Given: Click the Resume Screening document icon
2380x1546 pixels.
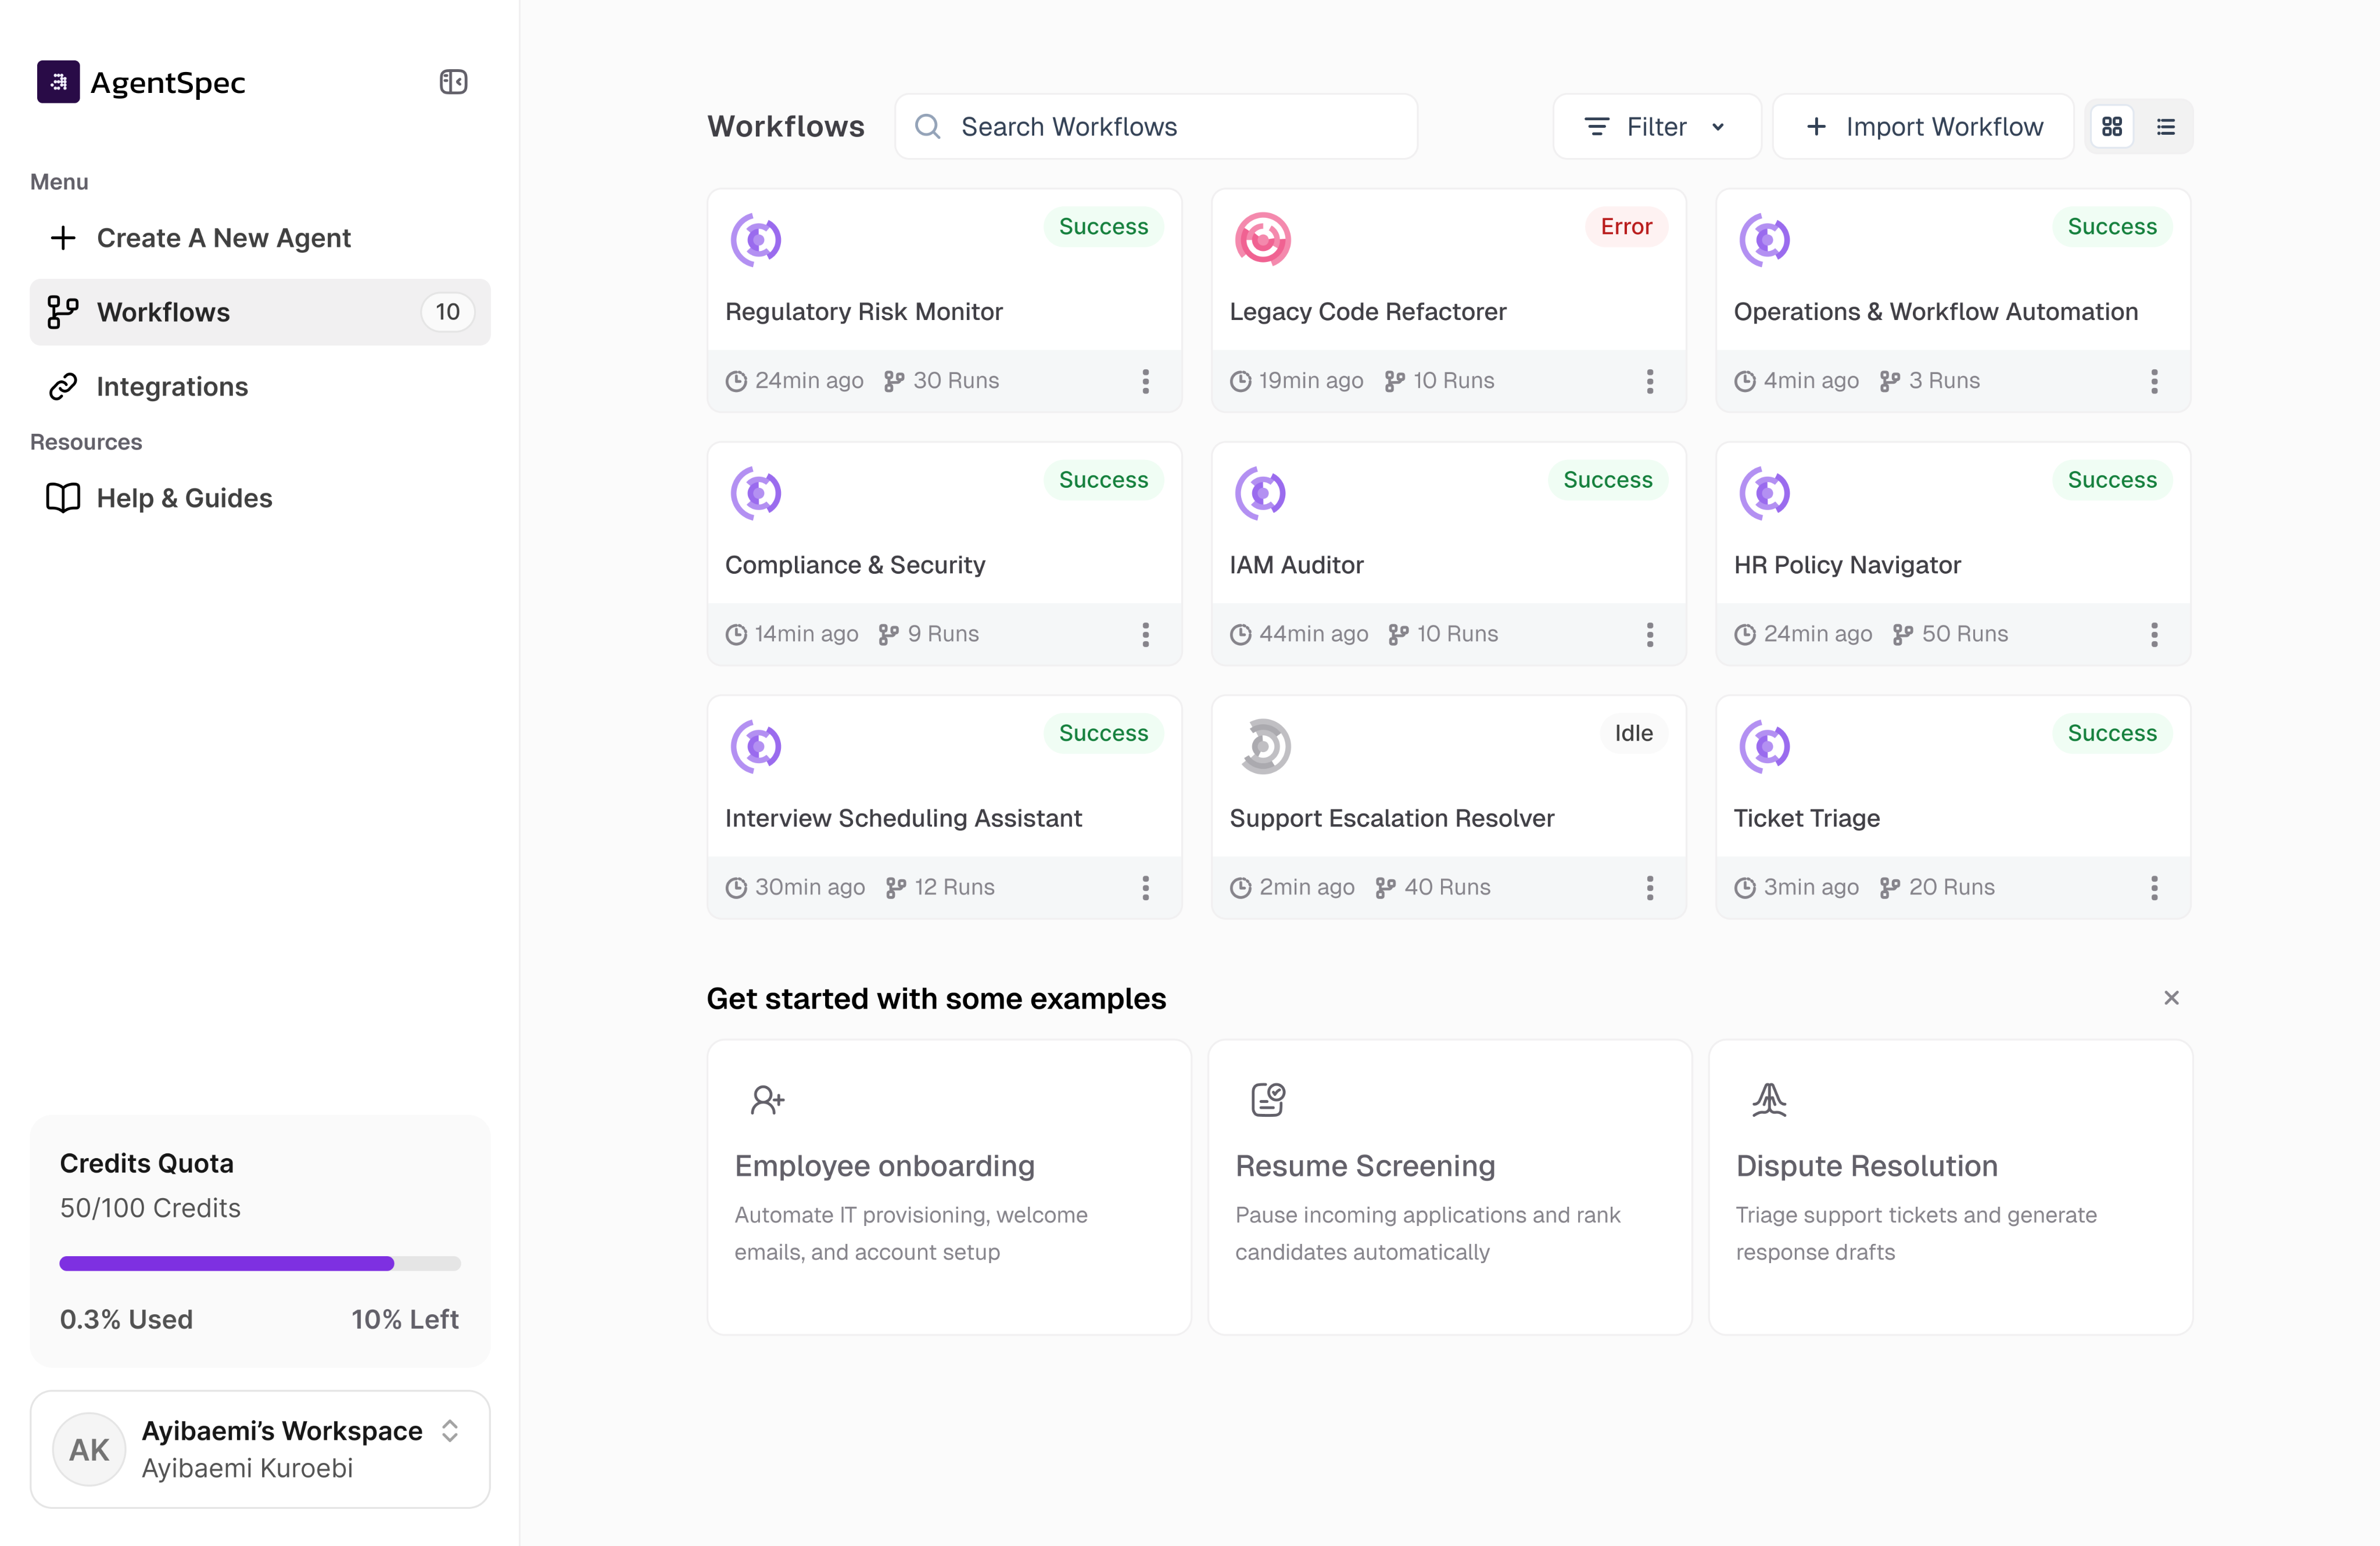Looking at the screenshot, I should click(1268, 1099).
